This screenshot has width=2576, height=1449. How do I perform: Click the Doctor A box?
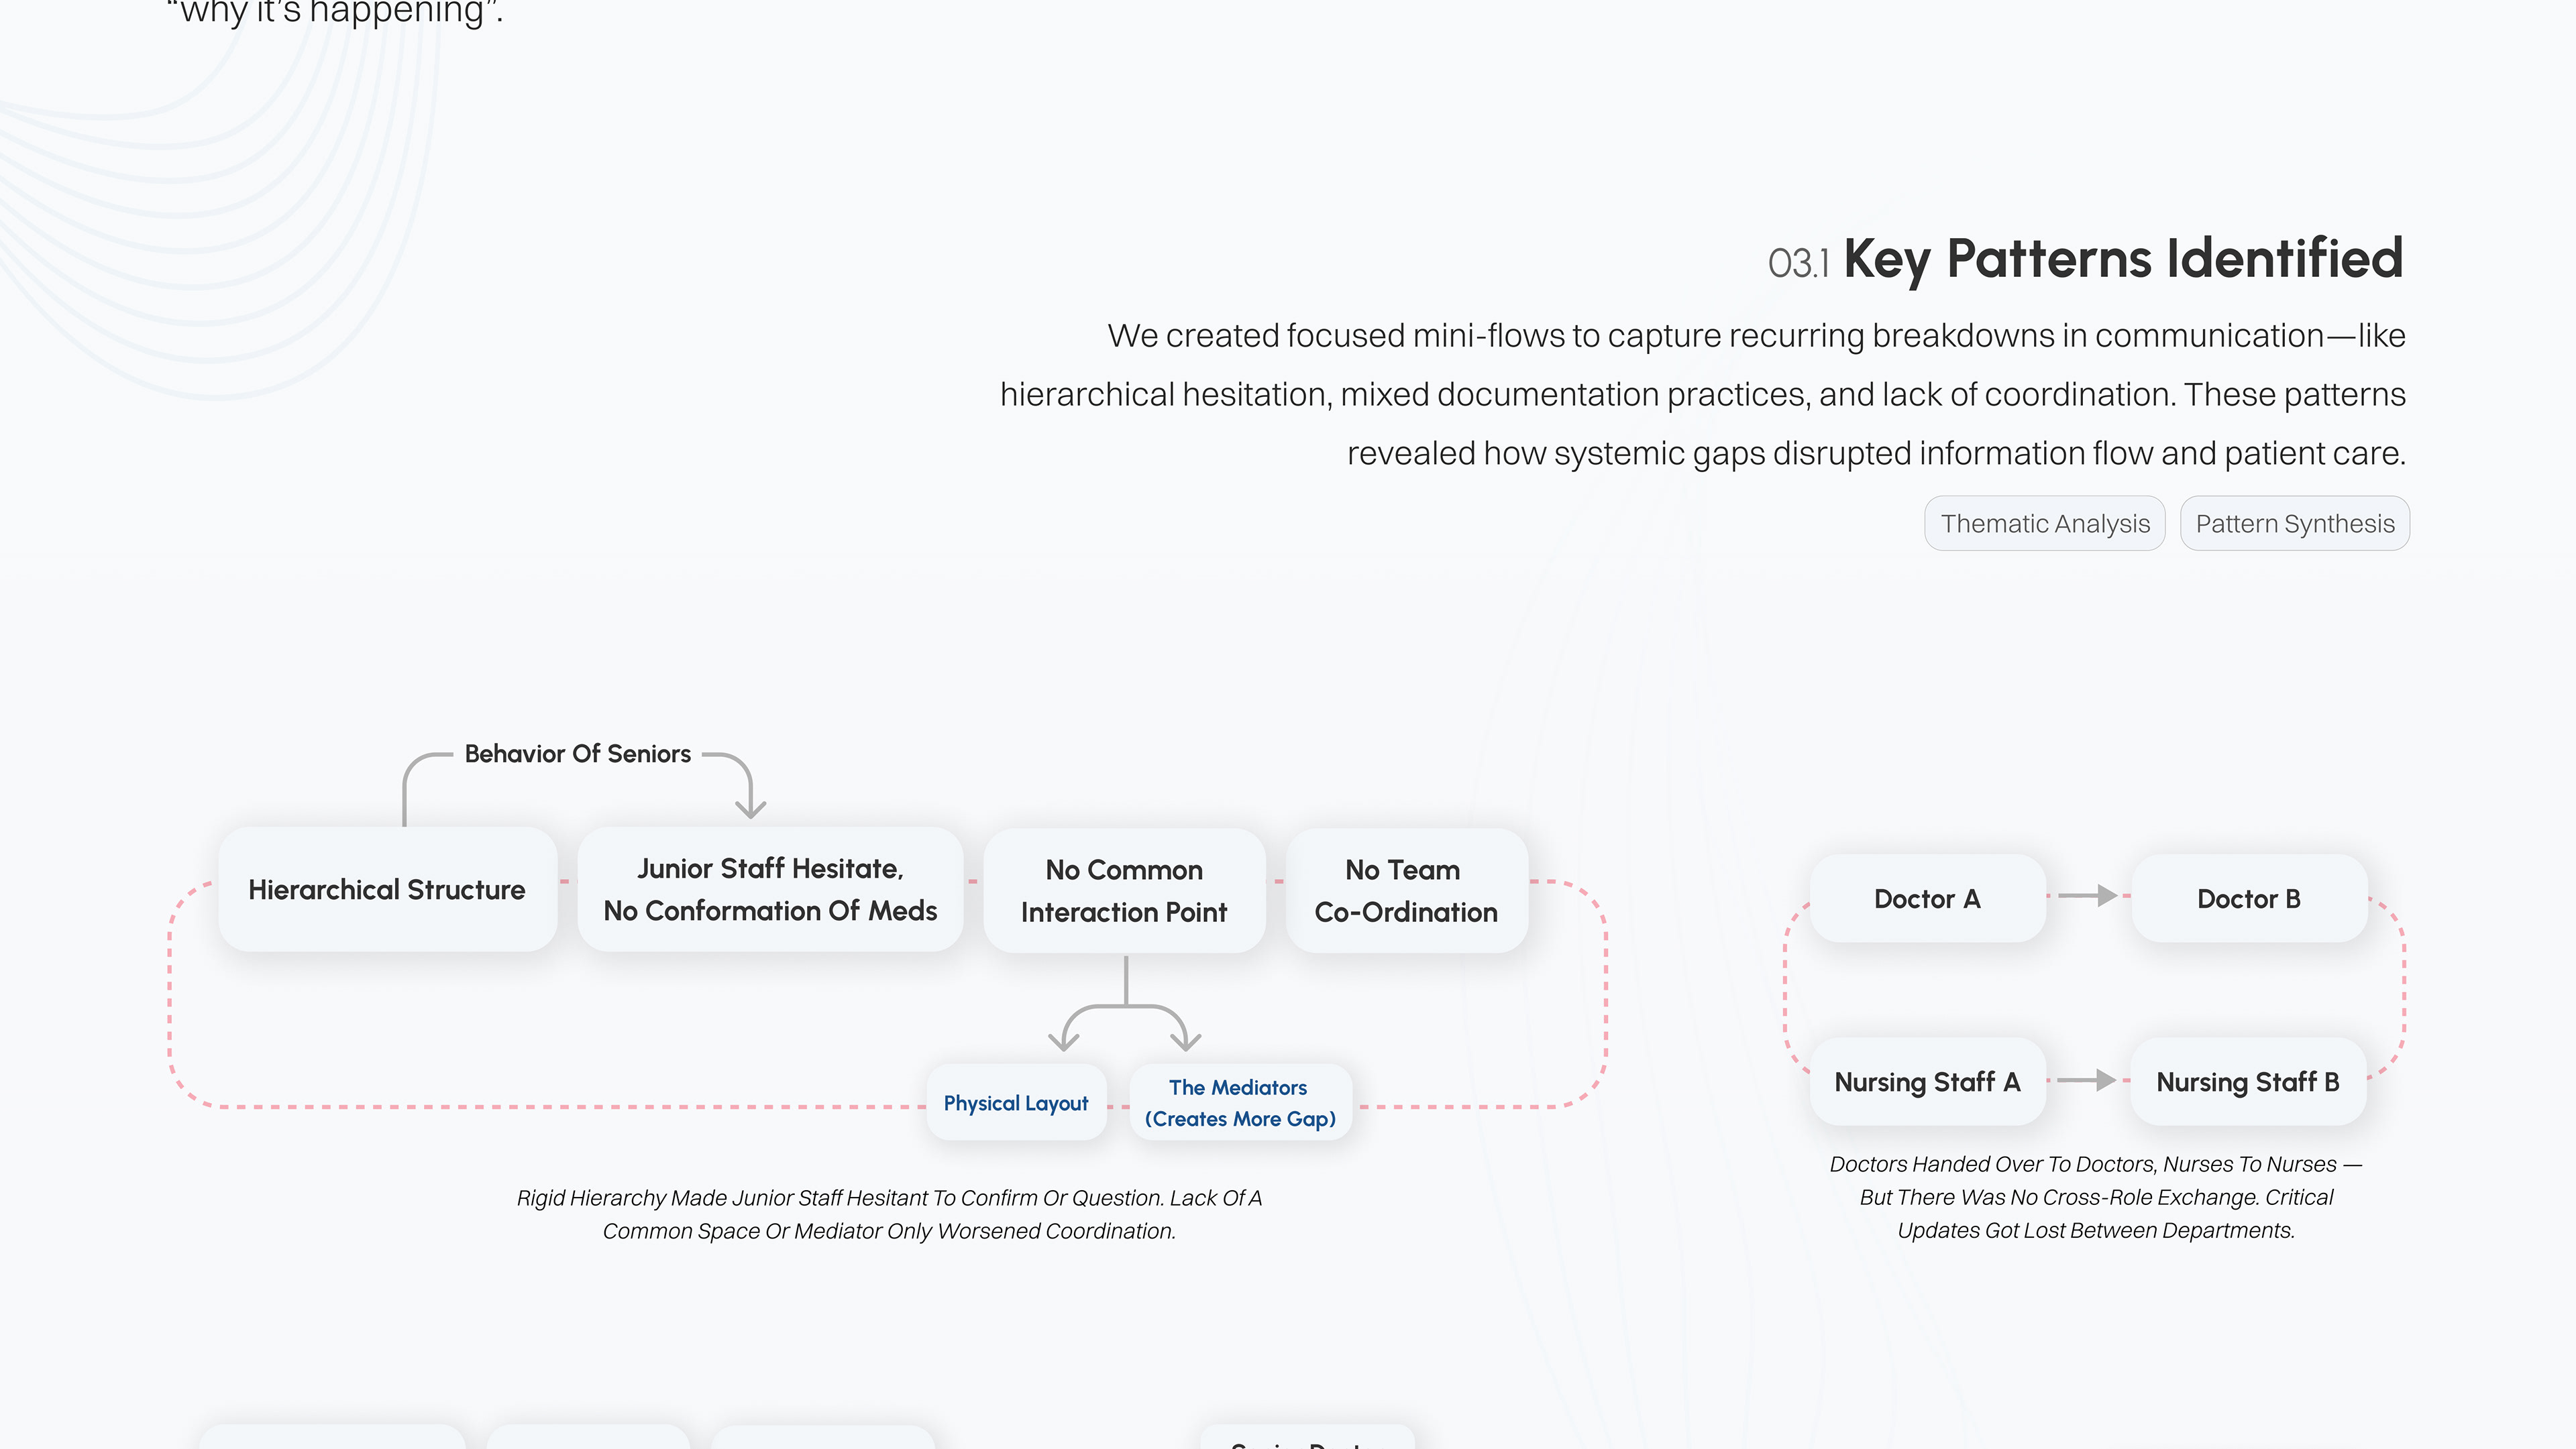click(1927, 899)
